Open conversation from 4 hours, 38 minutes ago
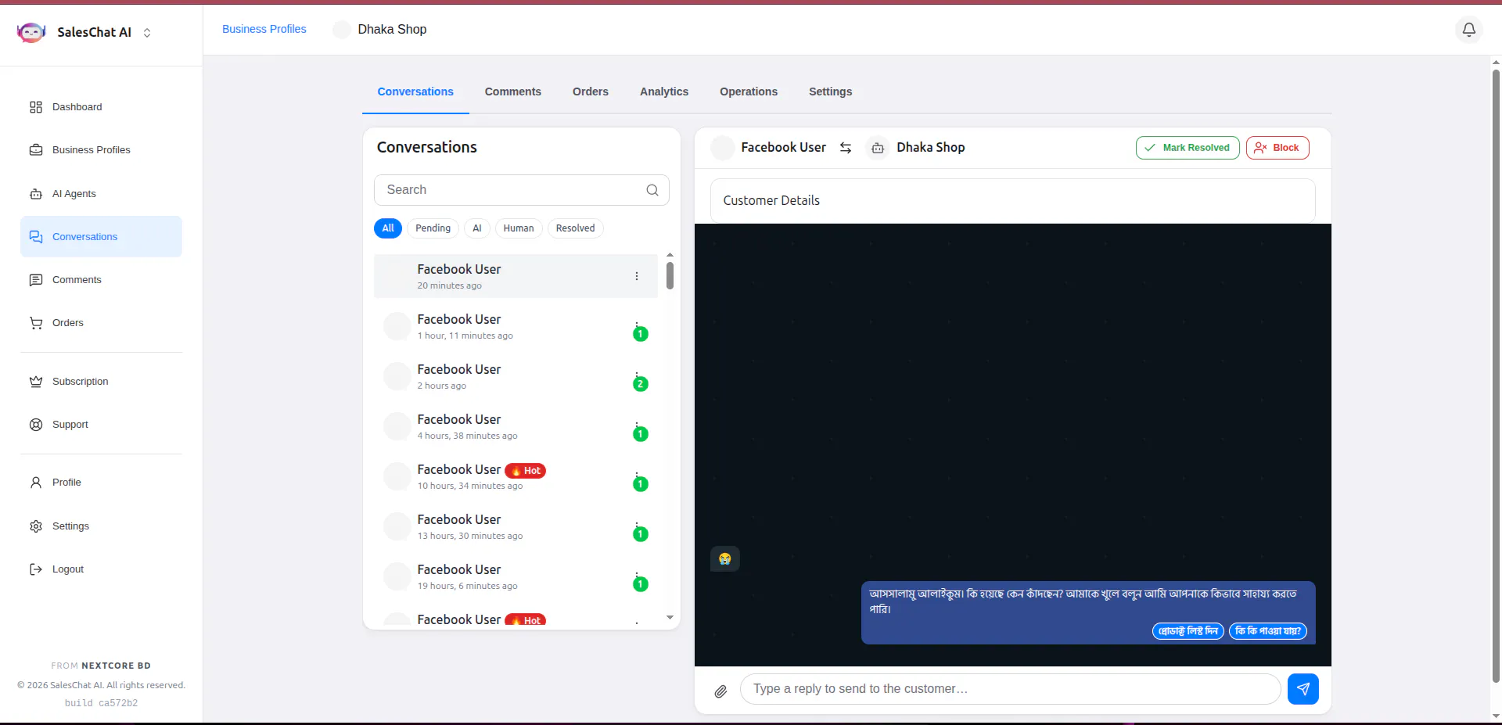 [516, 426]
